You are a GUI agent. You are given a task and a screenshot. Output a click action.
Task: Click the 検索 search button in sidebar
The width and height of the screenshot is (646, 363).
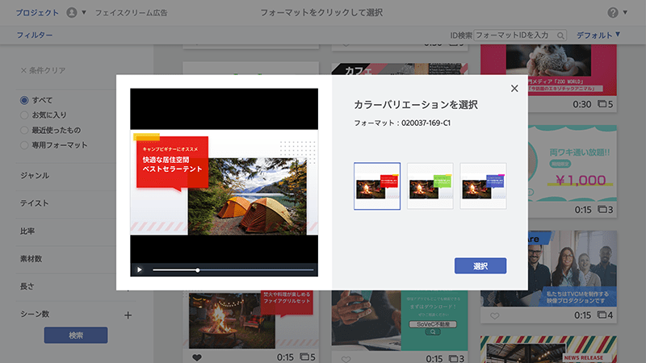(76, 335)
